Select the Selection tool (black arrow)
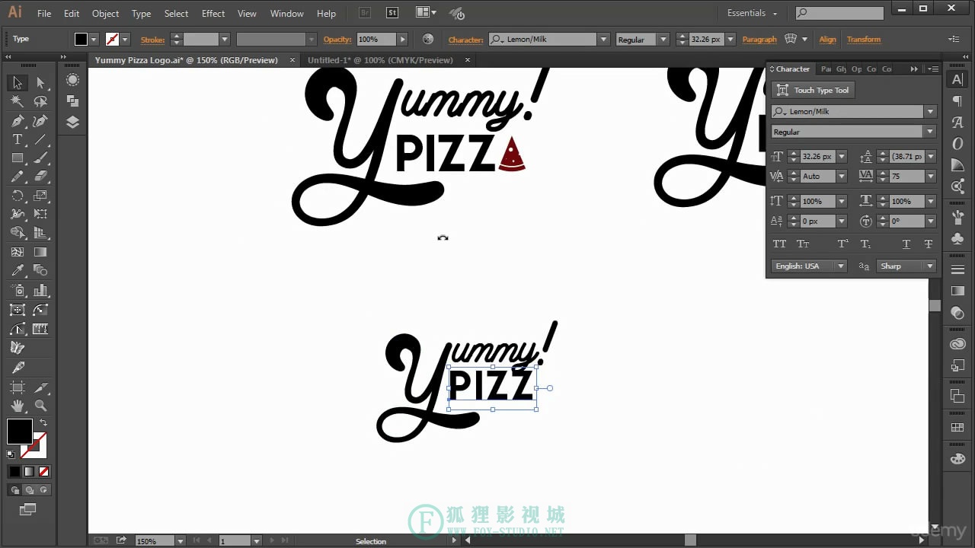The width and height of the screenshot is (975, 548). click(18, 83)
